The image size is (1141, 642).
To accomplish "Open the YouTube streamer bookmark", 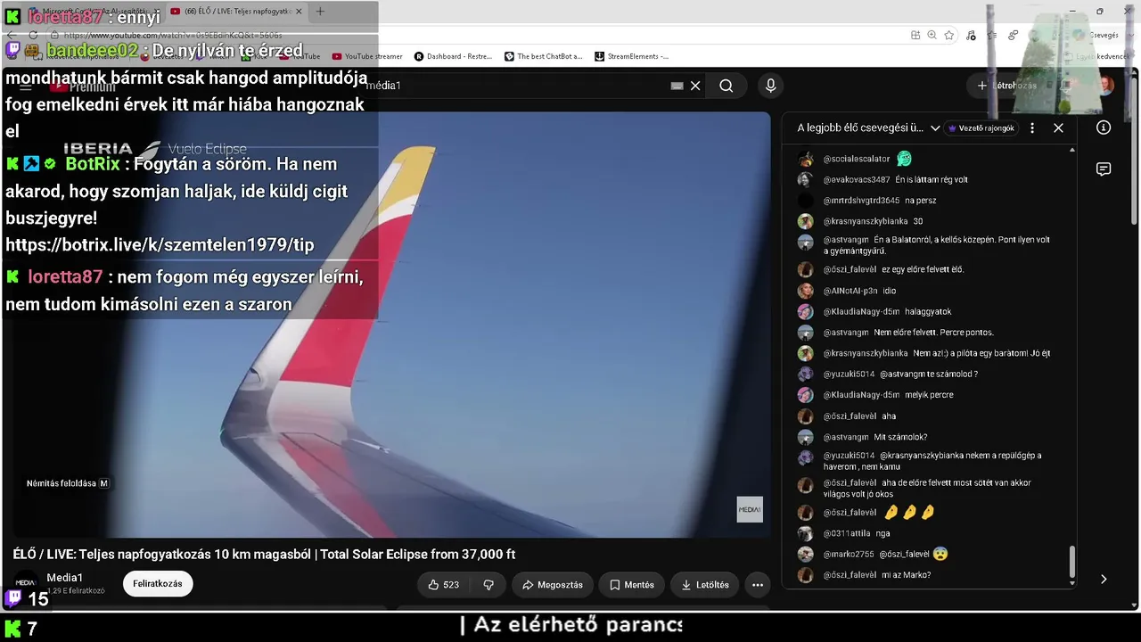I will tap(367, 56).
